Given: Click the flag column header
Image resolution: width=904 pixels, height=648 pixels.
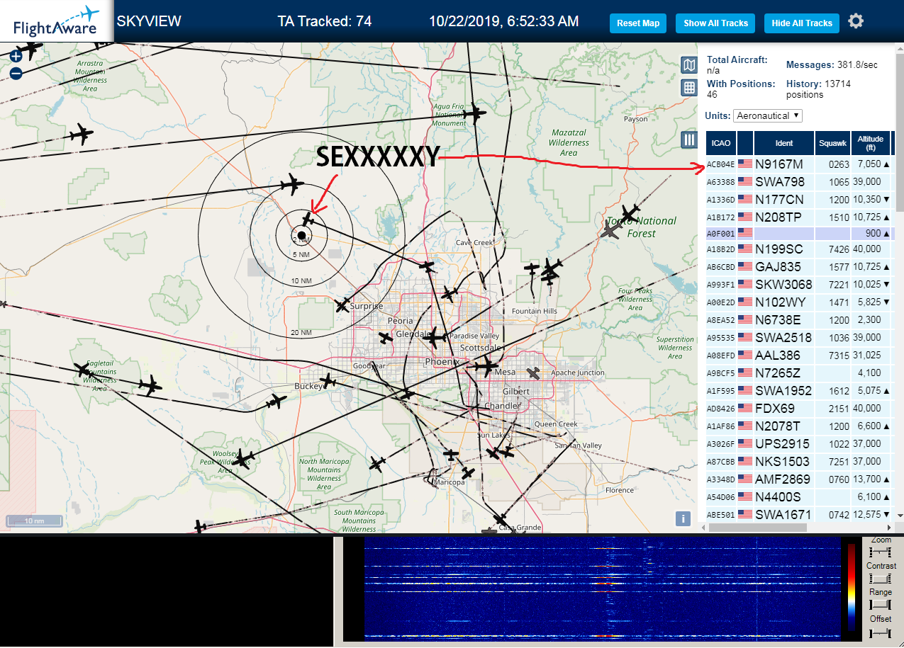Looking at the screenshot, I should click(745, 143).
